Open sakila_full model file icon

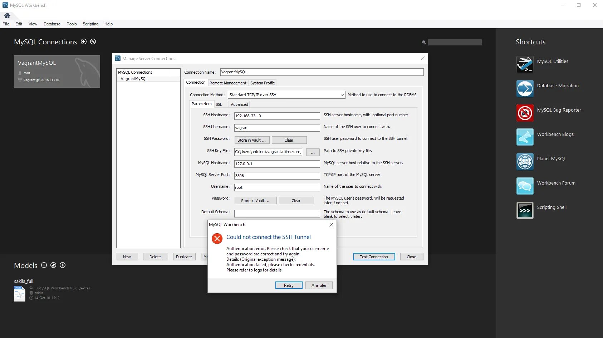pyautogui.click(x=20, y=294)
